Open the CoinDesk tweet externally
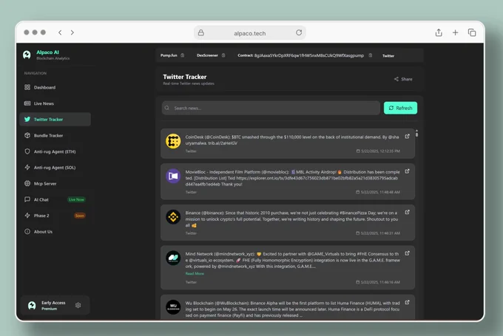This screenshot has height=336, width=503. pyautogui.click(x=407, y=137)
